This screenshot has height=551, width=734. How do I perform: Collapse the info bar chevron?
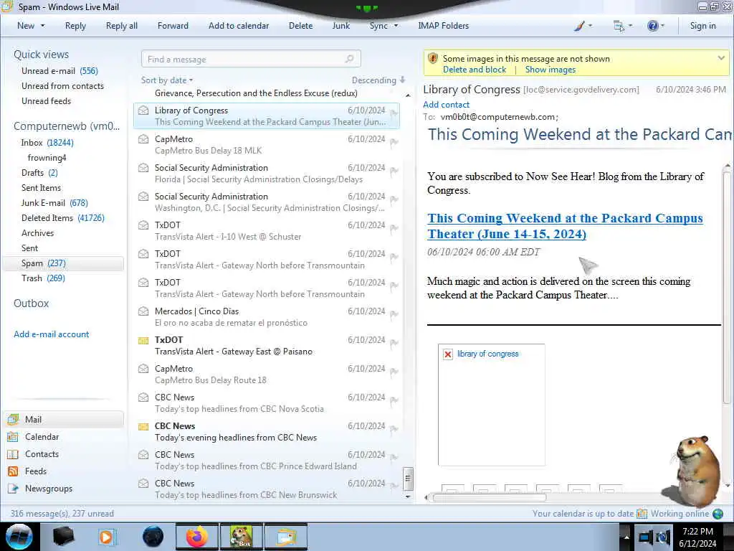(x=721, y=58)
